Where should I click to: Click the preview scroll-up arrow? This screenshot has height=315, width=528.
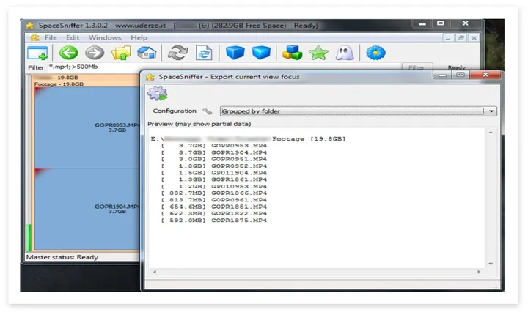pyautogui.click(x=491, y=133)
